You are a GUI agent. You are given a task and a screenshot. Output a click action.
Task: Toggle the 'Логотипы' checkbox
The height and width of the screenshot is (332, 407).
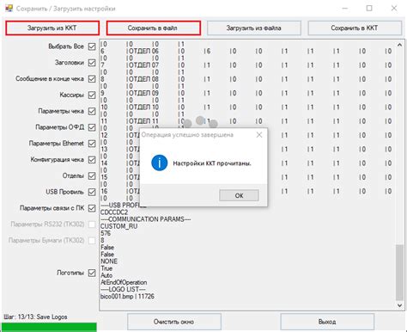click(92, 273)
